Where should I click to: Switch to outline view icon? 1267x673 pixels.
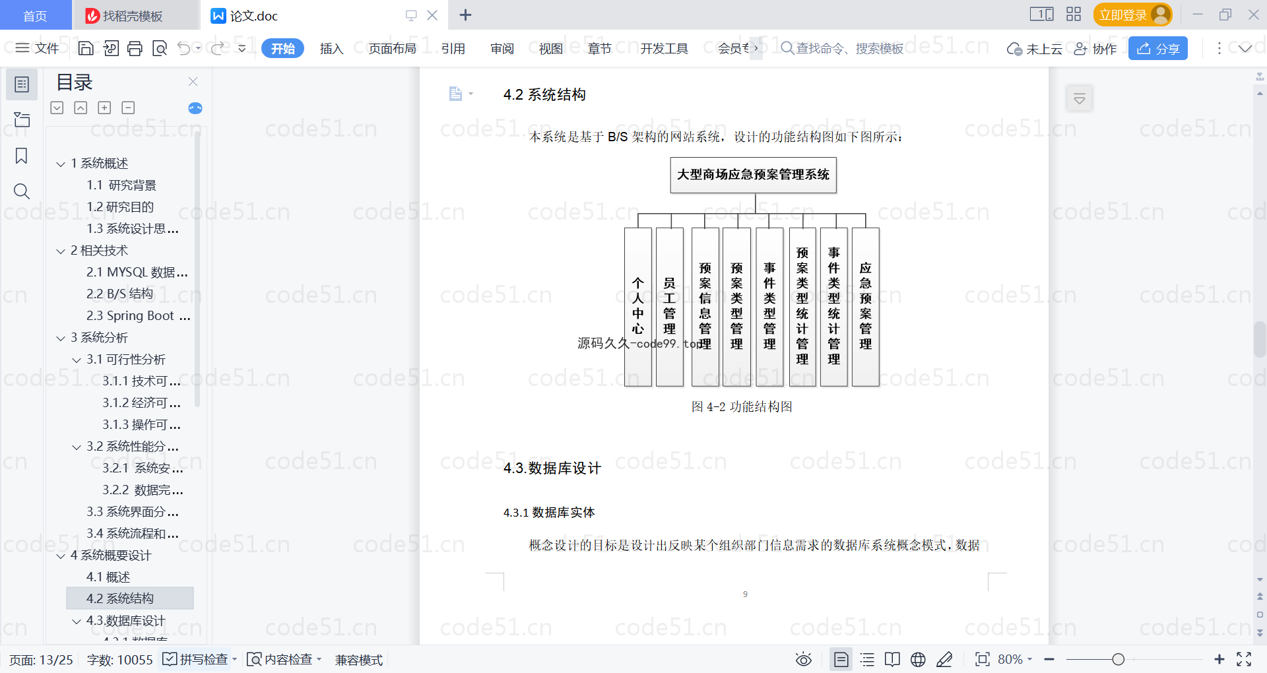pyautogui.click(x=867, y=659)
